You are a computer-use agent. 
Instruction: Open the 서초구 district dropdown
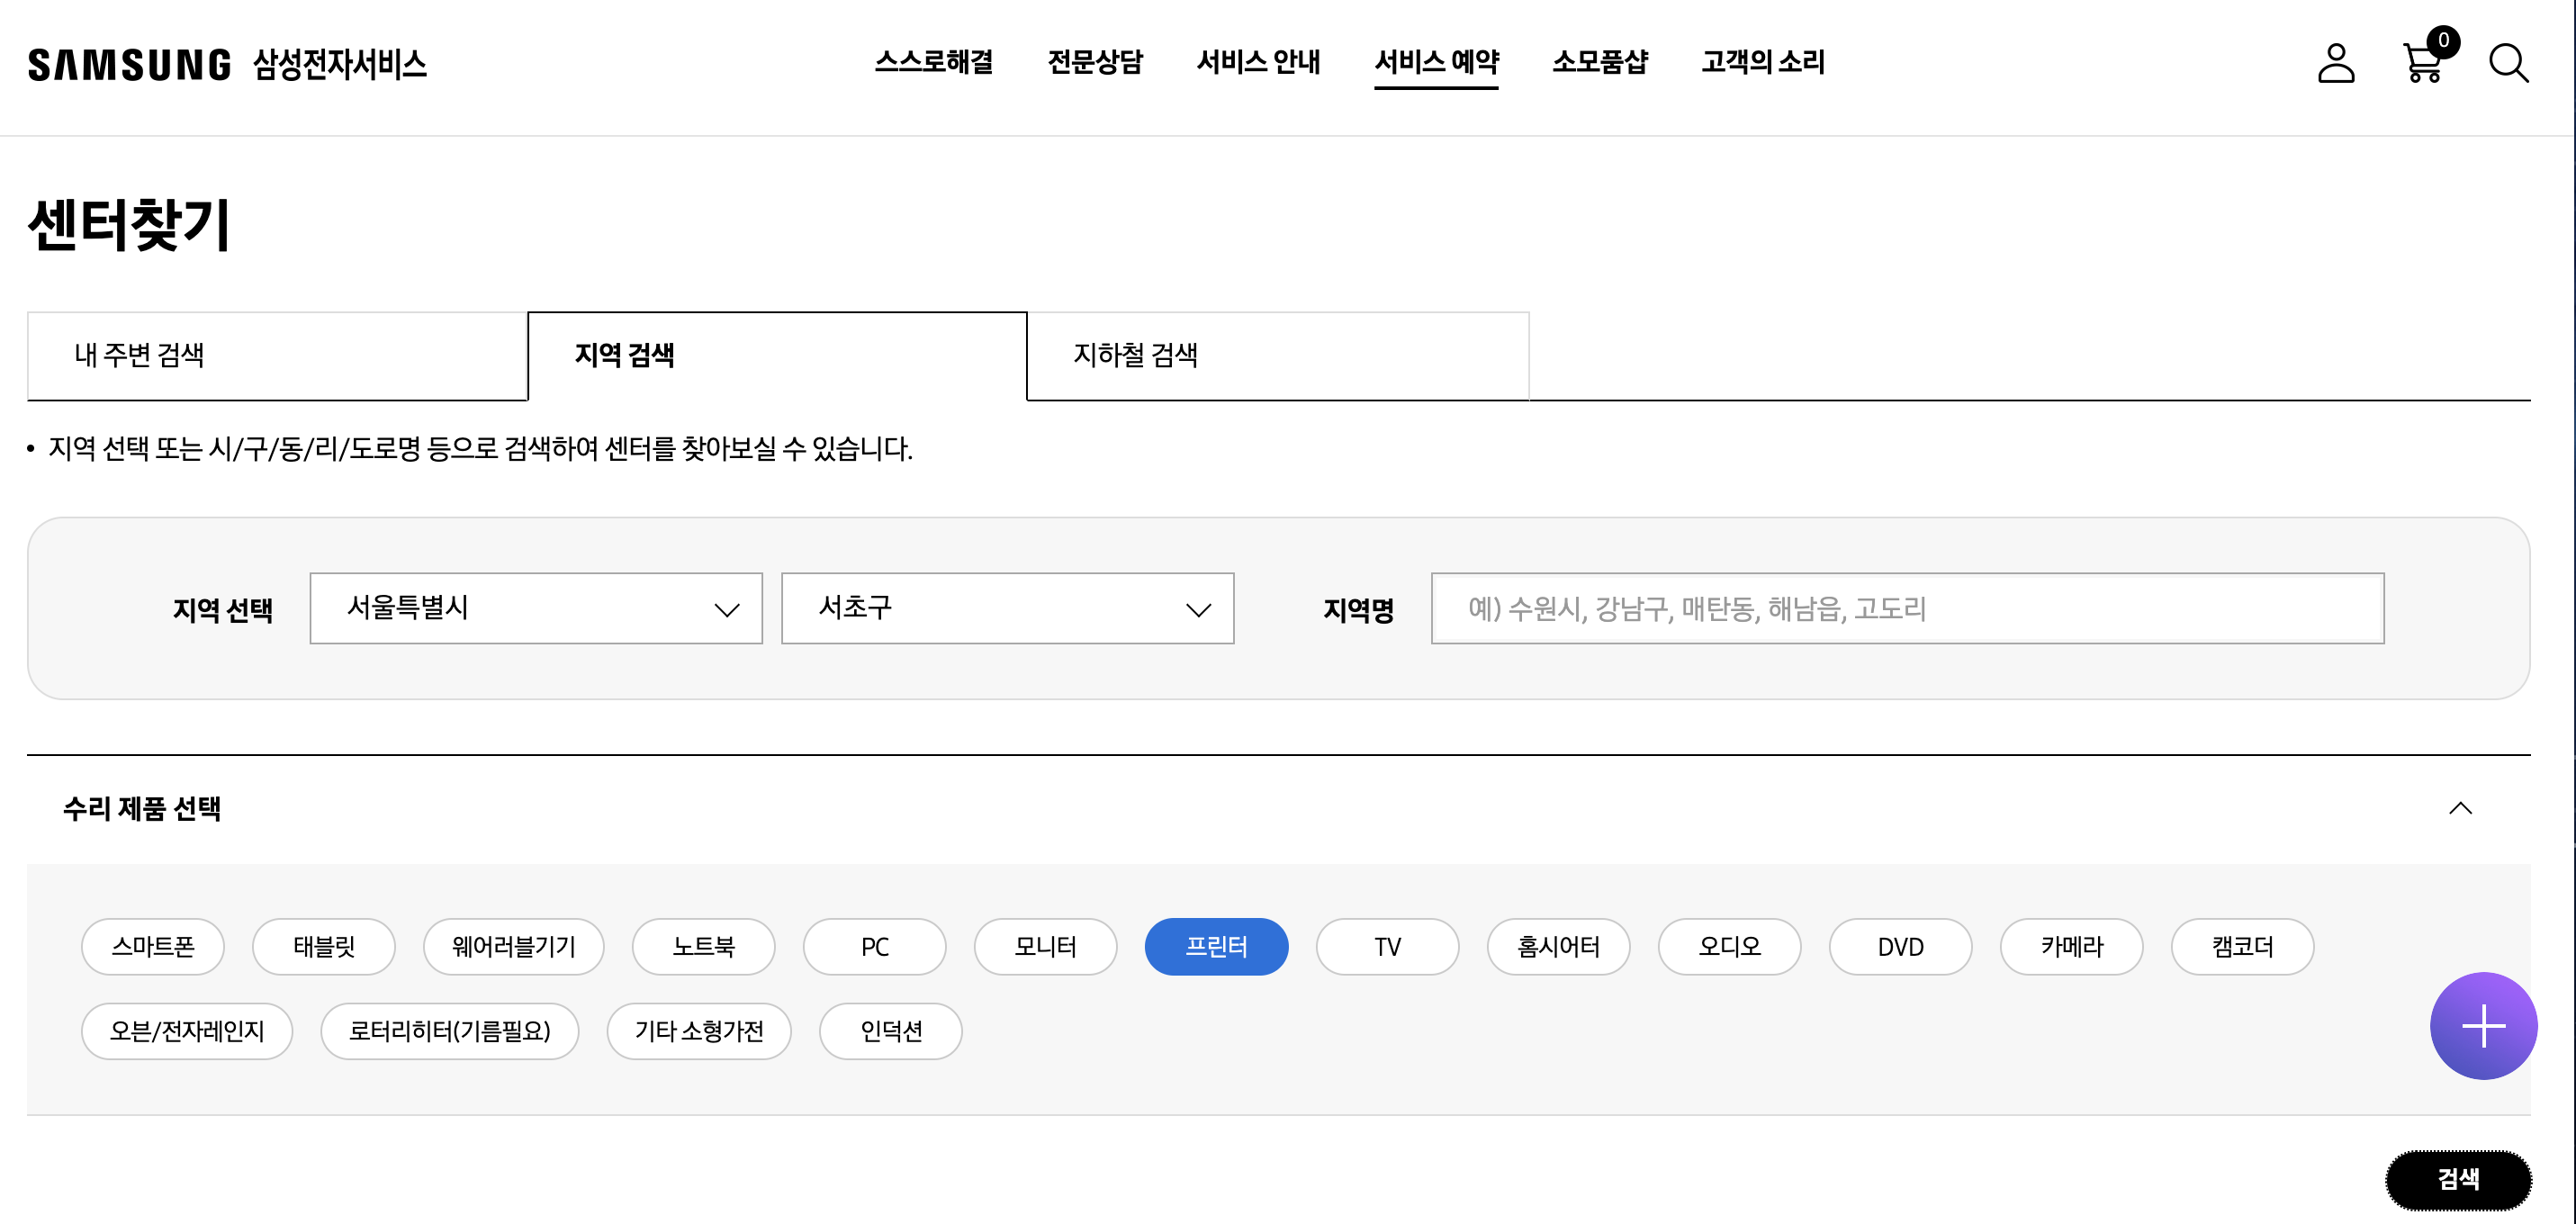pyautogui.click(x=1007, y=608)
